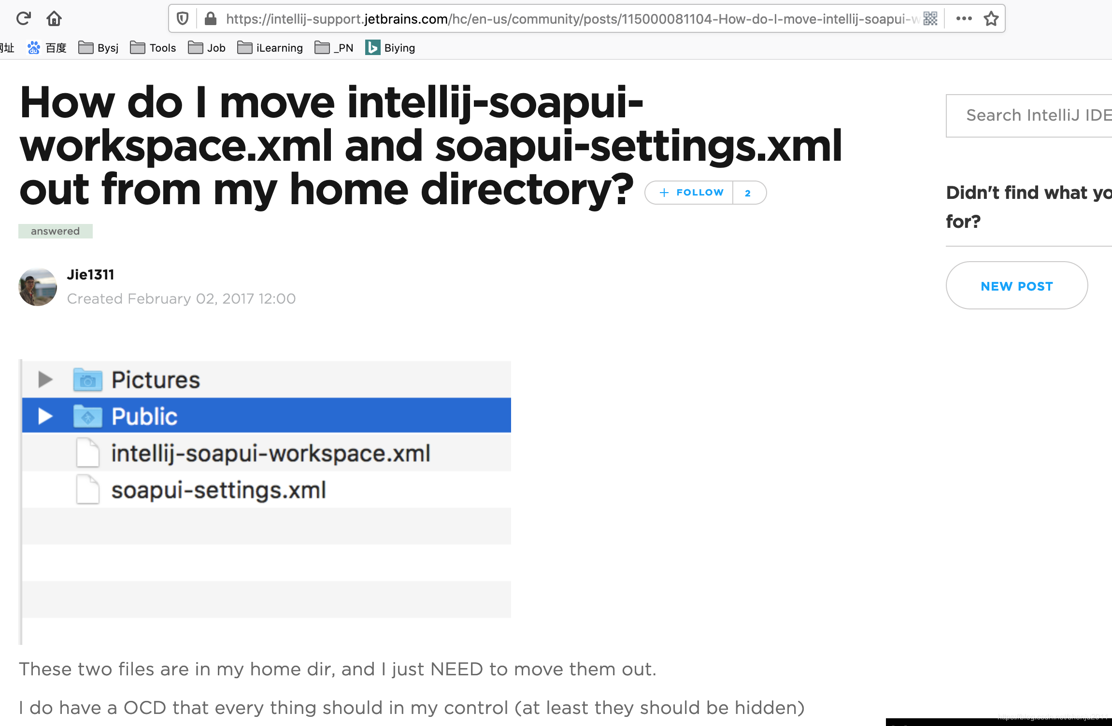Open the Job bookmarks folder
This screenshot has width=1112, height=726.
coord(207,47)
